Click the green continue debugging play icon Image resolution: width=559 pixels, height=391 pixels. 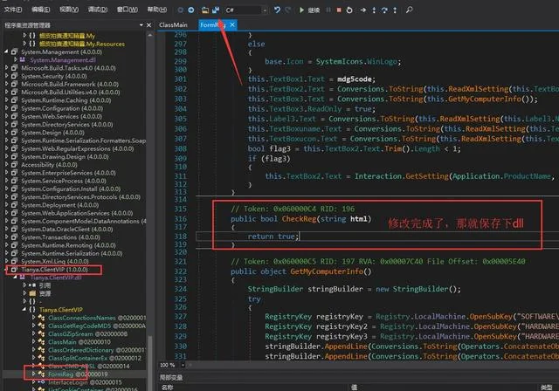click(x=301, y=10)
